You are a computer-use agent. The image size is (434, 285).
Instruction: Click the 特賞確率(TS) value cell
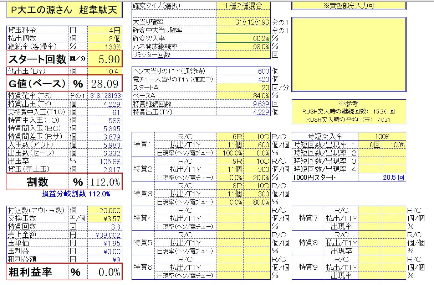point(104,96)
